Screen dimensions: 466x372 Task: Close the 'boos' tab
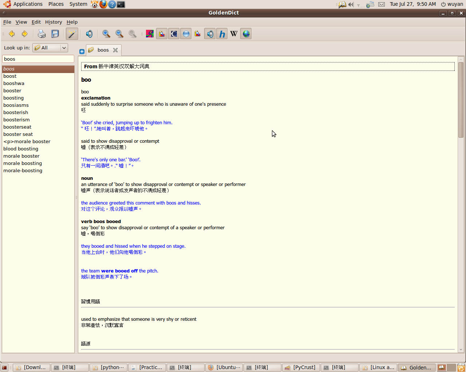click(115, 50)
